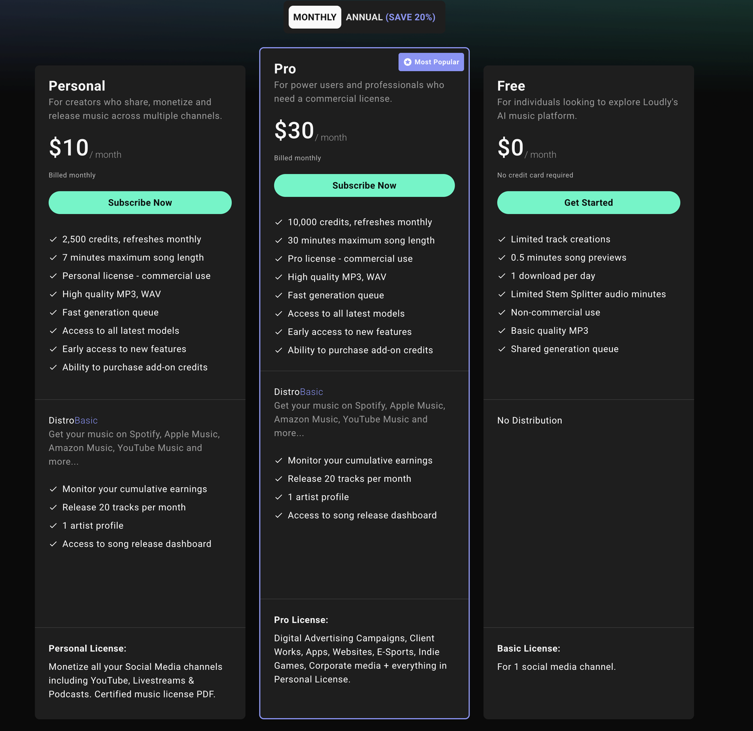Click checkmark beside 10,000 credits, refreshes monthly
Image resolution: width=753 pixels, height=731 pixels.
[279, 222]
